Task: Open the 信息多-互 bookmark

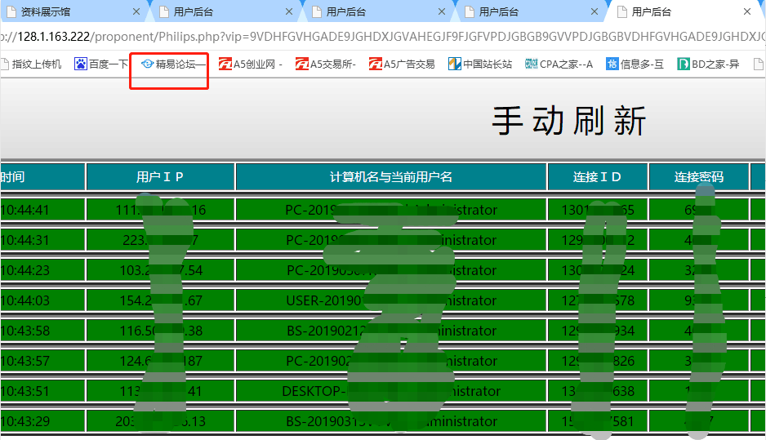Action: point(635,64)
